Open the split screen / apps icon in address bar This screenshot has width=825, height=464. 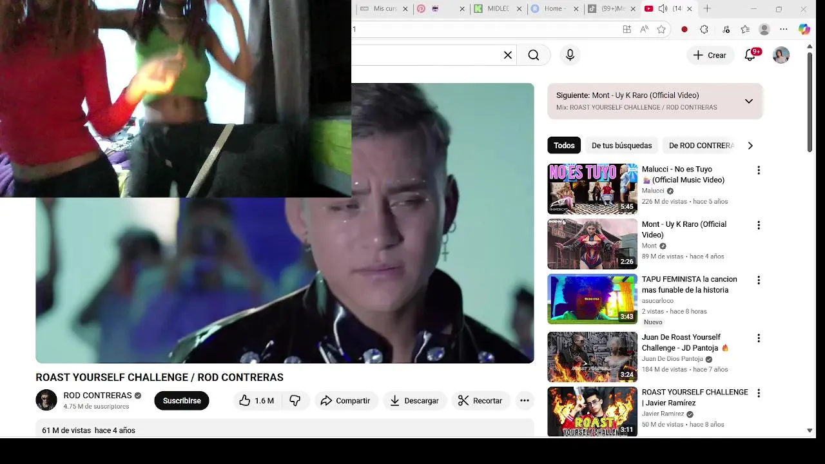(x=626, y=29)
